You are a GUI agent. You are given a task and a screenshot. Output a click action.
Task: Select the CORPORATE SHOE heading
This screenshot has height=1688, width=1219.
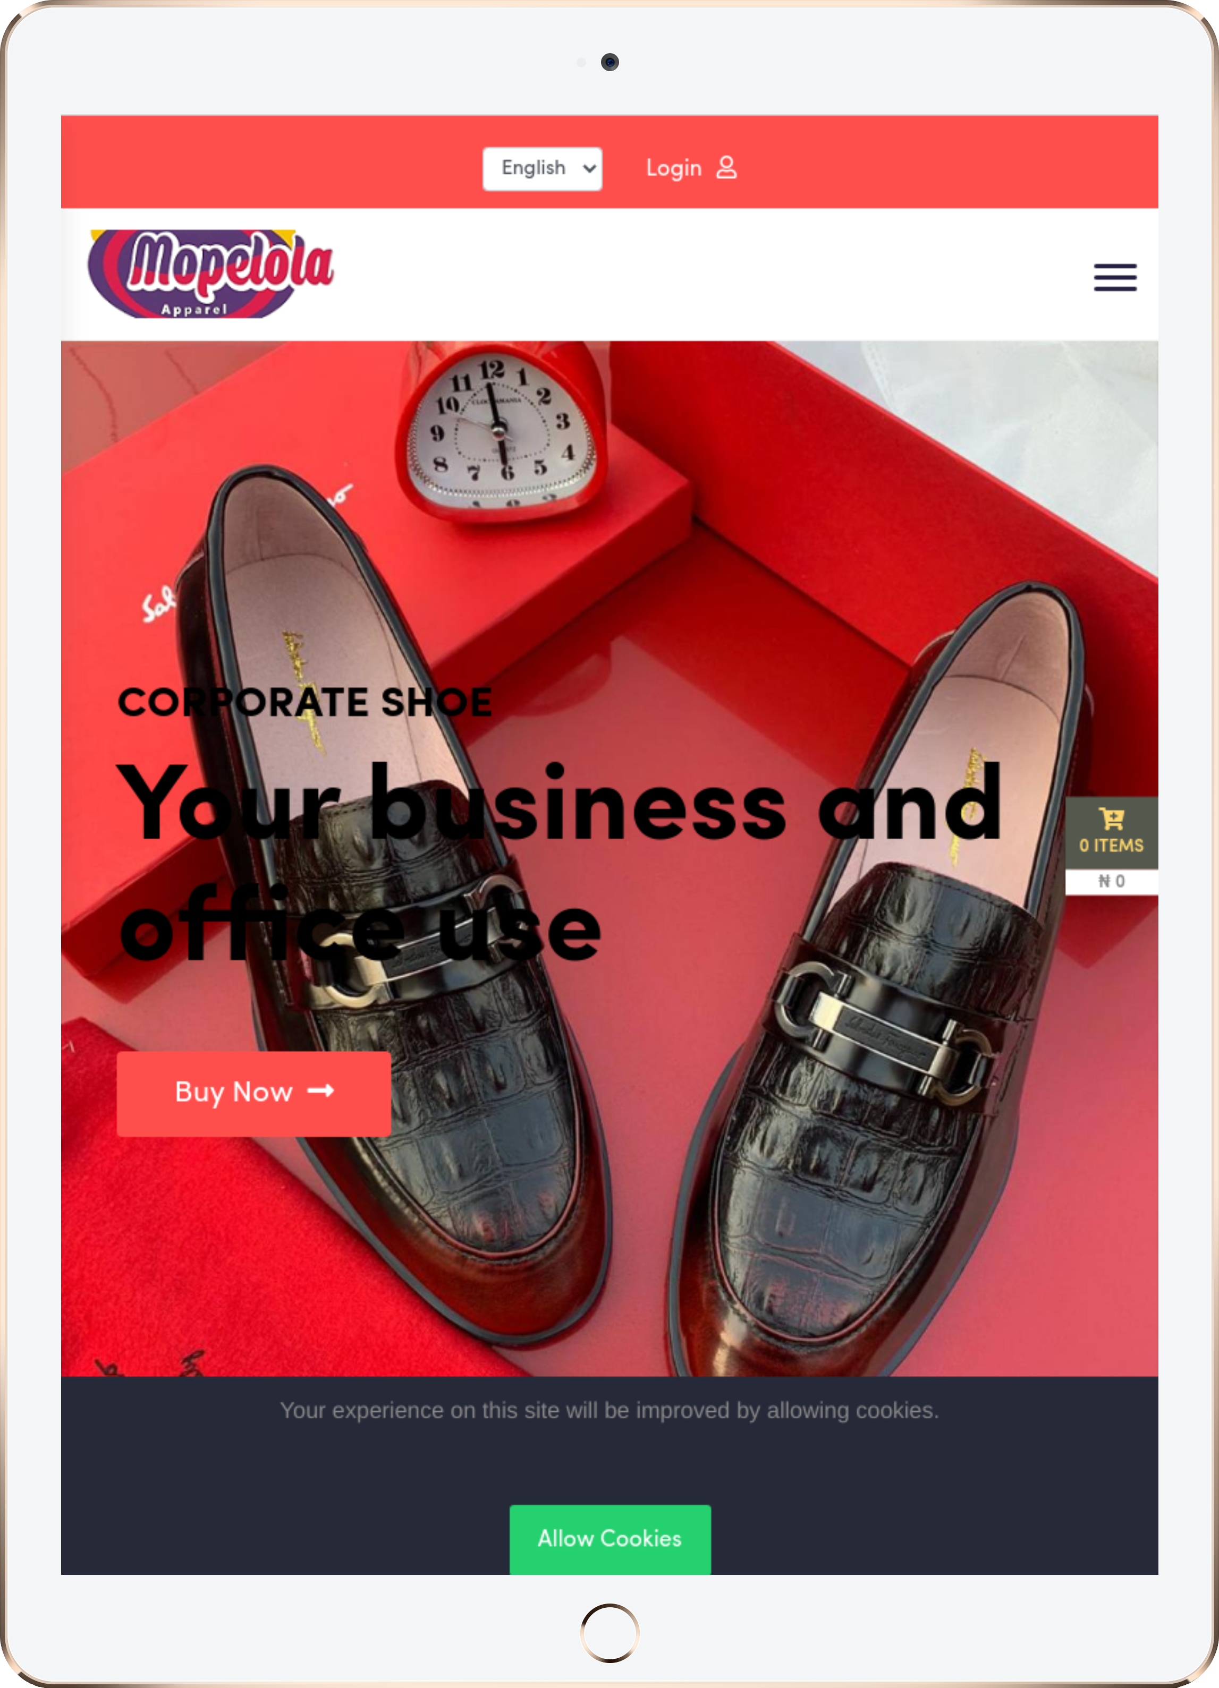[x=306, y=702]
